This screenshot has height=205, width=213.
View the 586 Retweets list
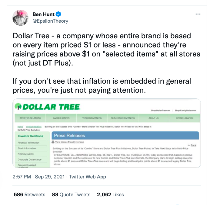click(x=30, y=194)
